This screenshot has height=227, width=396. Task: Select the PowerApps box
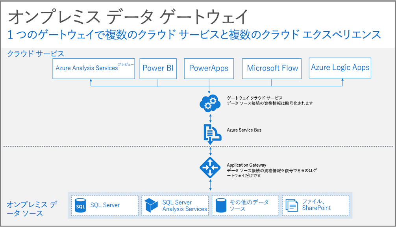209,69
